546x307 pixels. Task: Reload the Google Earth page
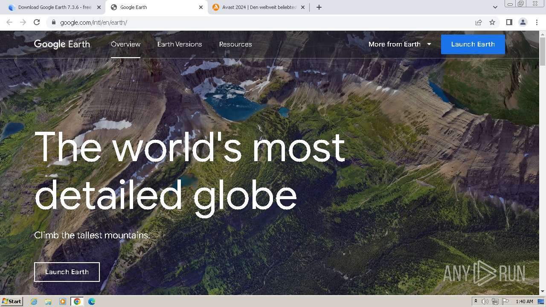coord(37,22)
